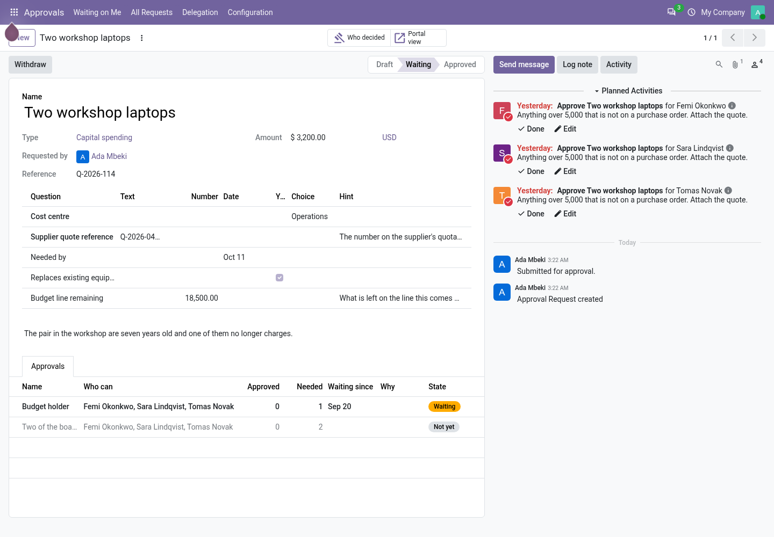The width and height of the screenshot is (774, 537).
Task: Open the user avatar menu
Action: [x=758, y=12]
